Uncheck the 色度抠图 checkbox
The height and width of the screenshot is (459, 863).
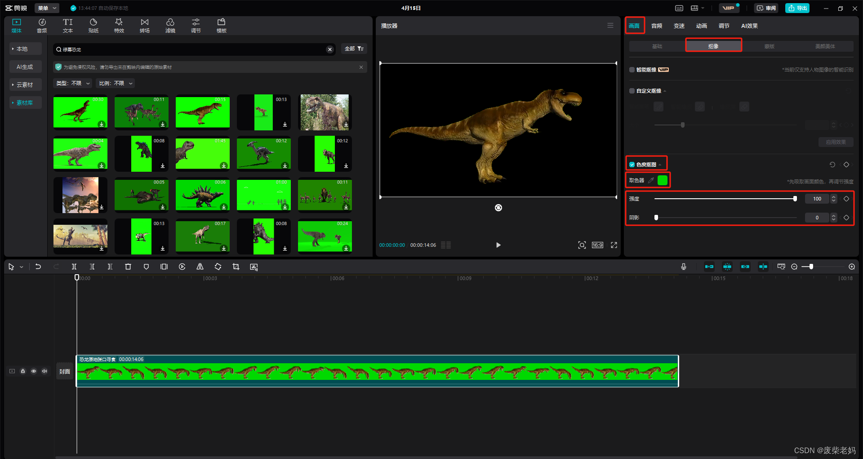(632, 165)
